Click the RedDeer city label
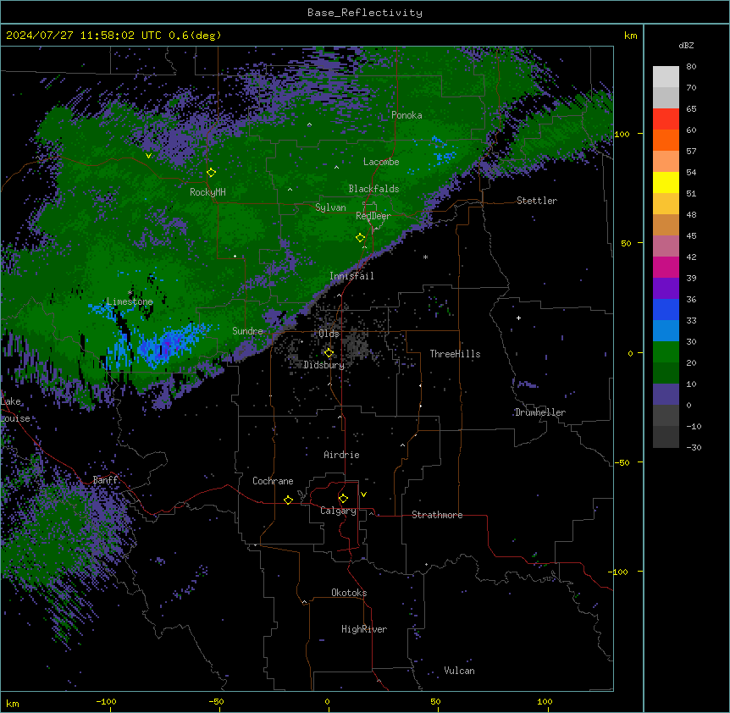 (x=373, y=215)
